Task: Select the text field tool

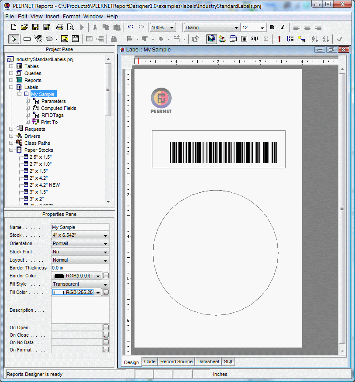Action: [x=27, y=39]
